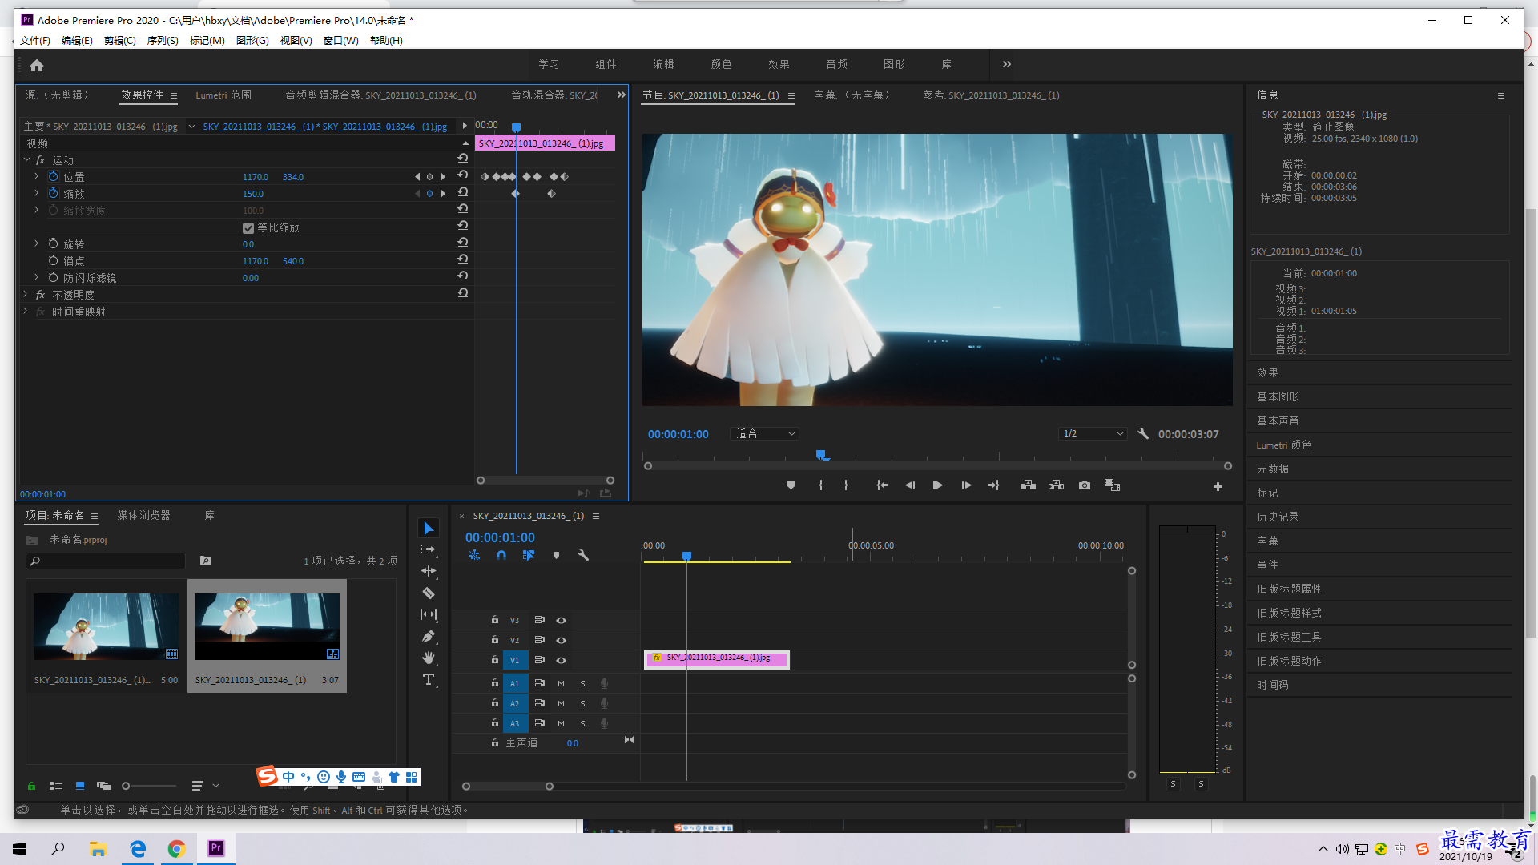Image resolution: width=1538 pixels, height=865 pixels.
Task: Open the File menu
Action: point(34,40)
